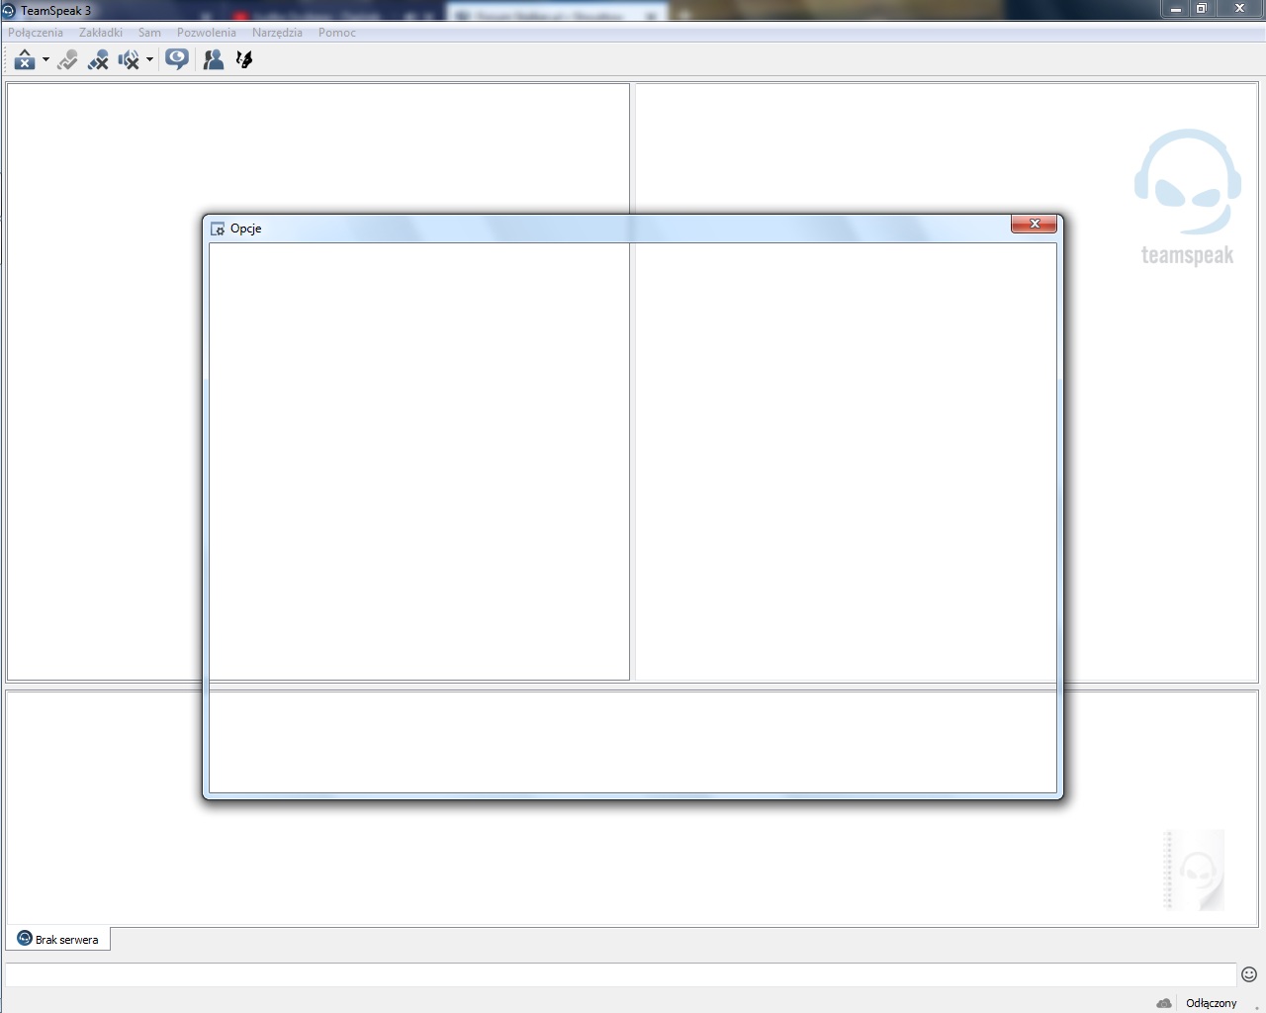This screenshot has height=1013, width=1266.
Task: Open the Narzędzia menu
Action: point(277,33)
